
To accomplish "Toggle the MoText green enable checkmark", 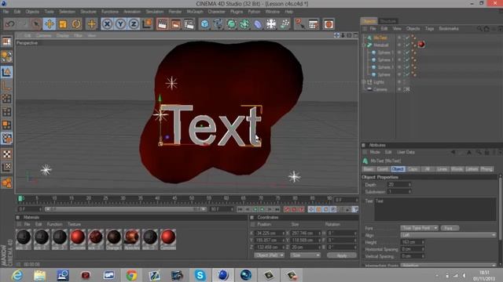I will [x=407, y=38].
